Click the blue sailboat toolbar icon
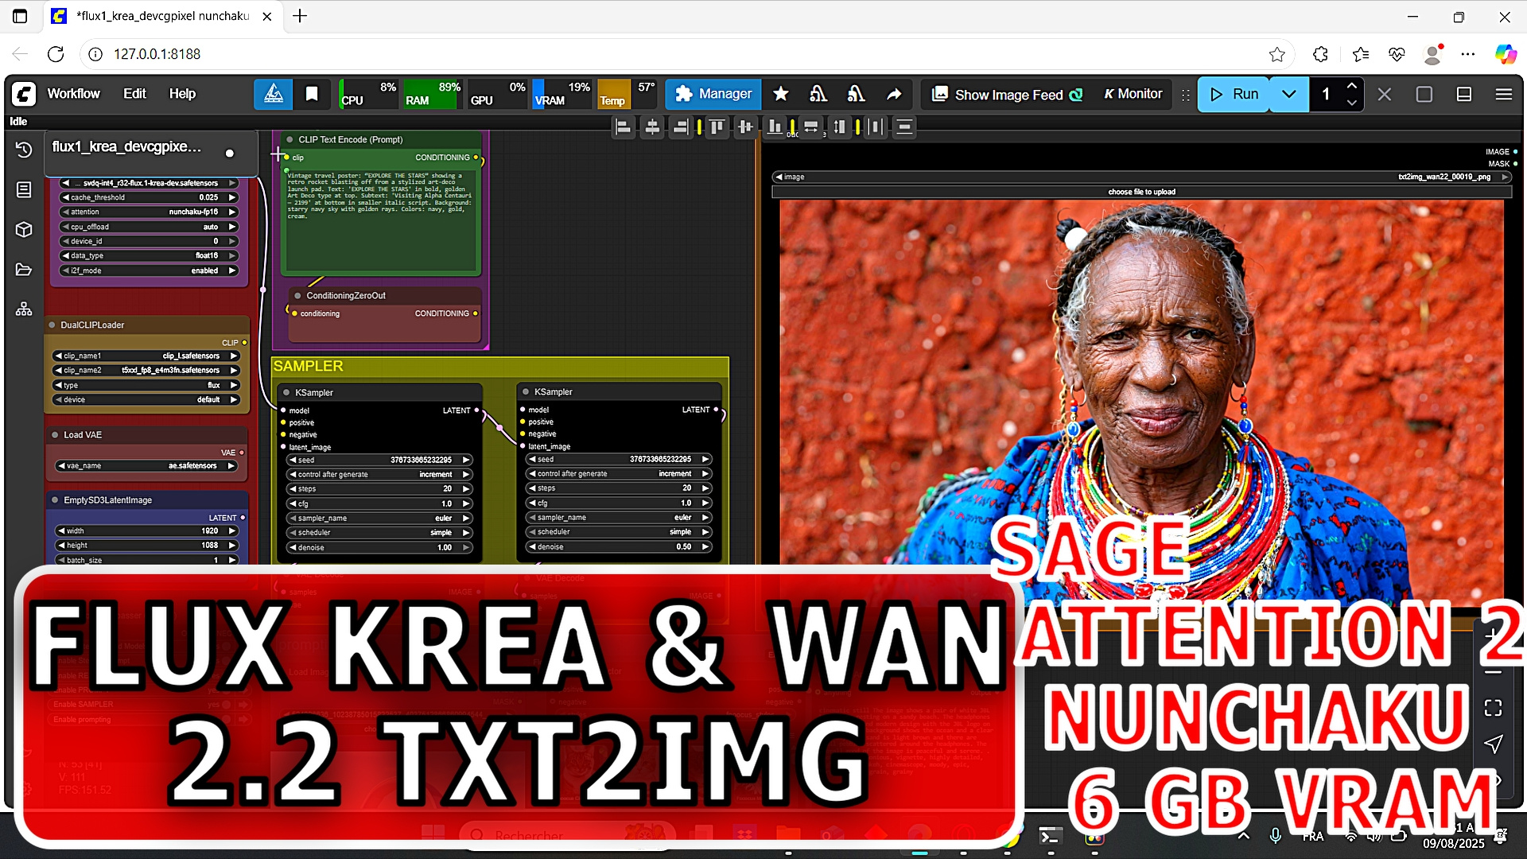 pyautogui.click(x=273, y=94)
